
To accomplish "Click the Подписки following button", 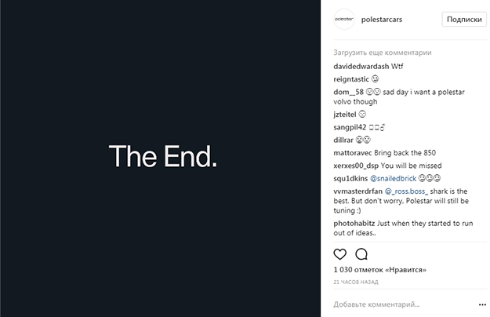I will [464, 20].
